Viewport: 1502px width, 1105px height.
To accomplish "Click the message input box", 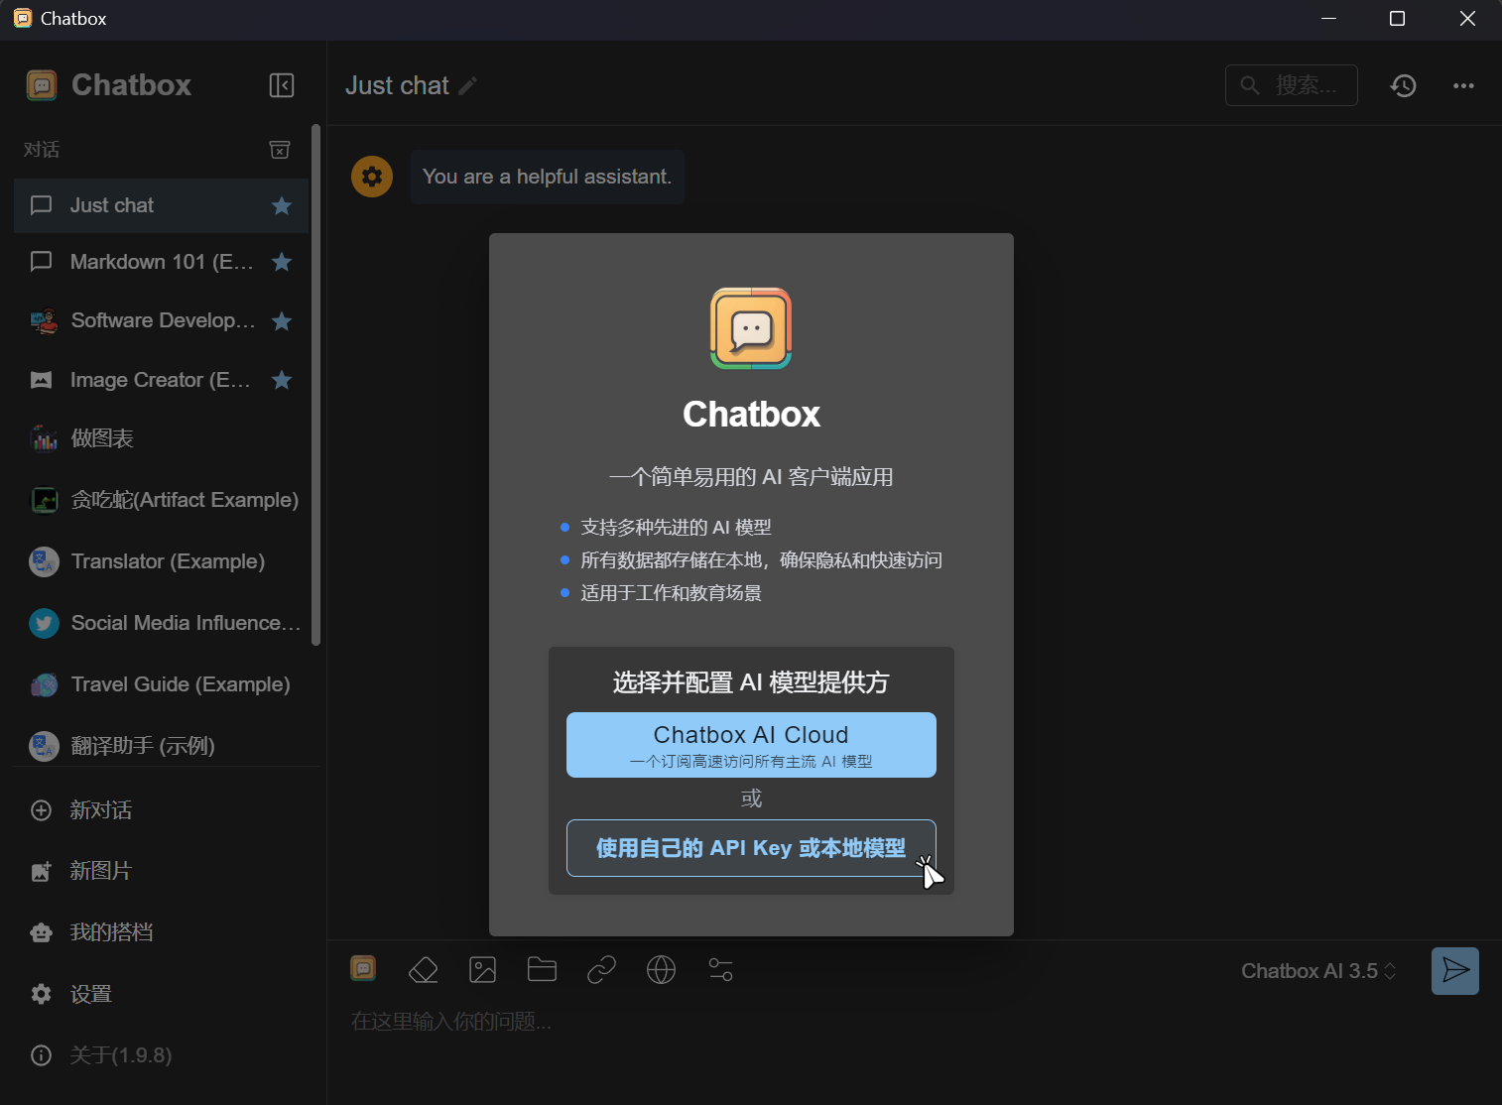I will pyautogui.click(x=913, y=1022).
